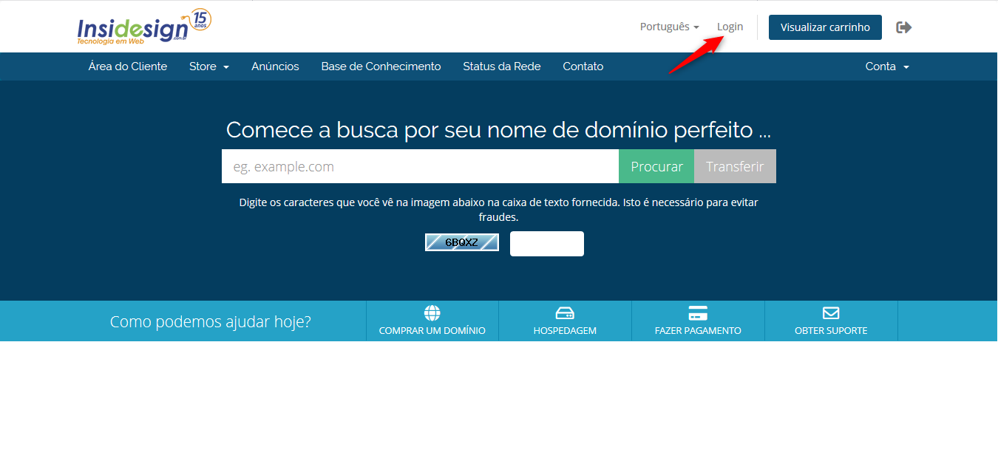Click the captcha image 6BQXZ

tap(462, 242)
